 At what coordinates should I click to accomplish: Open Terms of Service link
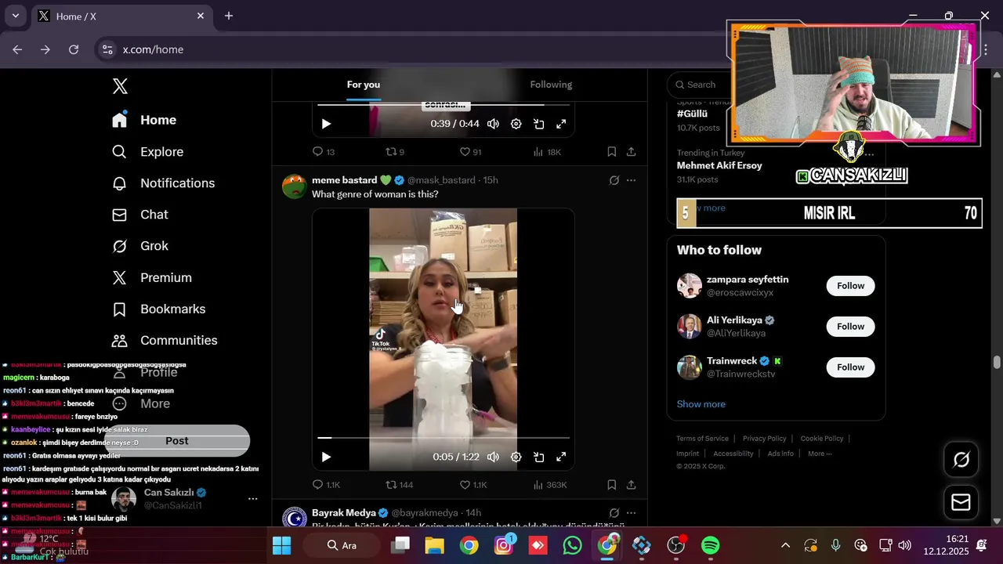702,439
